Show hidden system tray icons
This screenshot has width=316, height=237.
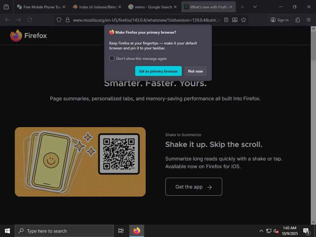(x=261, y=231)
